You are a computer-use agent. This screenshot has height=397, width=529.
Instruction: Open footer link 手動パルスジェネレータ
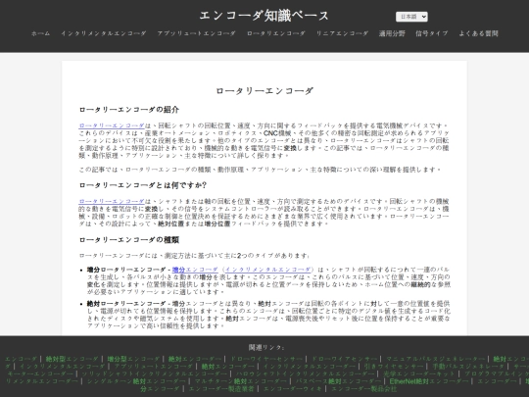pos(468,367)
